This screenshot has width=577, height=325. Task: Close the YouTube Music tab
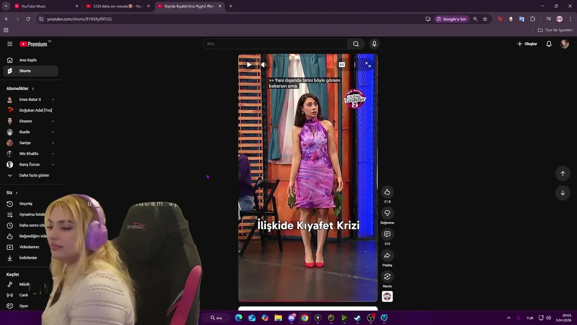click(x=77, y=6)
